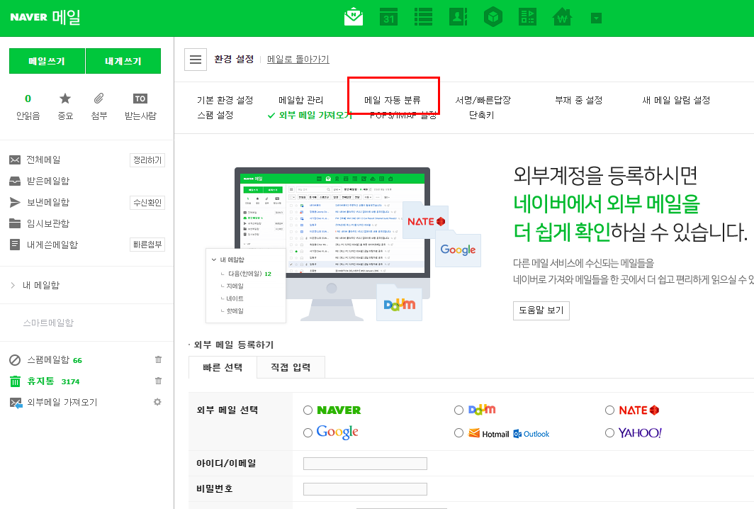The image size is (754, 509).
Task: Open the W house icon in header
Action: [x=562, y=17]
